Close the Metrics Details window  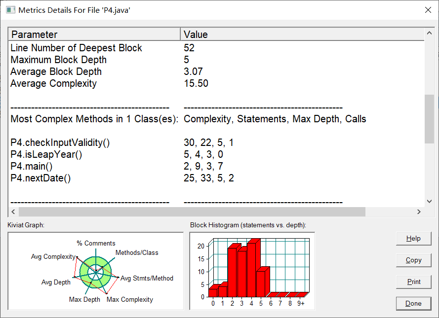[x=428, y=10]
